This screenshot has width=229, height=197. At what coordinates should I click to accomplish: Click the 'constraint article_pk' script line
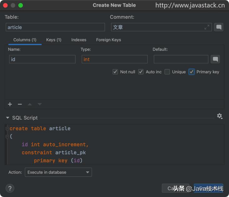(x=54, y=153)
